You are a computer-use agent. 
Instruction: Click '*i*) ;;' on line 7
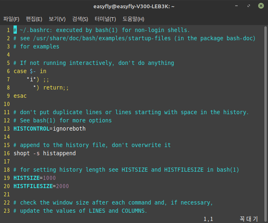pyautogui.click(x=38, y=79)
